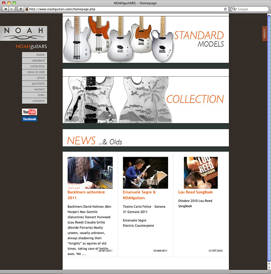Open the YouTube icon link
This screenshot has height=274, width=271.
(29, 112)
